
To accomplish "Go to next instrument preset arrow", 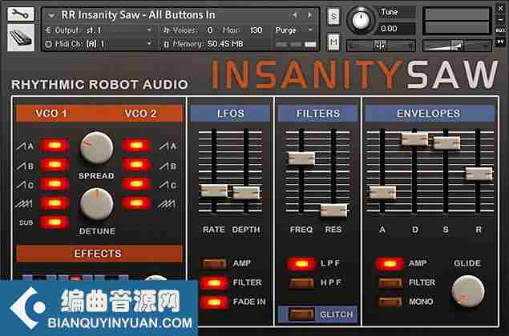I will [309, 15].
